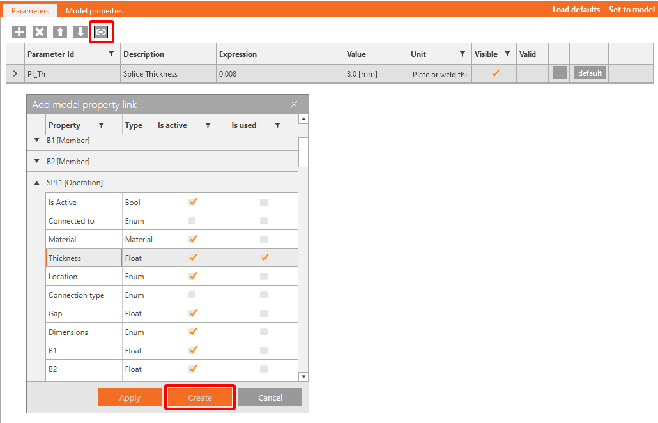
Task: Collapse the SPL1 [Operation] group
Action: [37, 183]
